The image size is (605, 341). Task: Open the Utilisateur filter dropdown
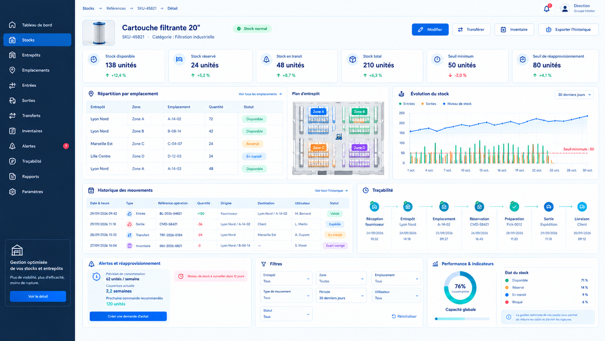pyautogui.click(x=396, y=295)
